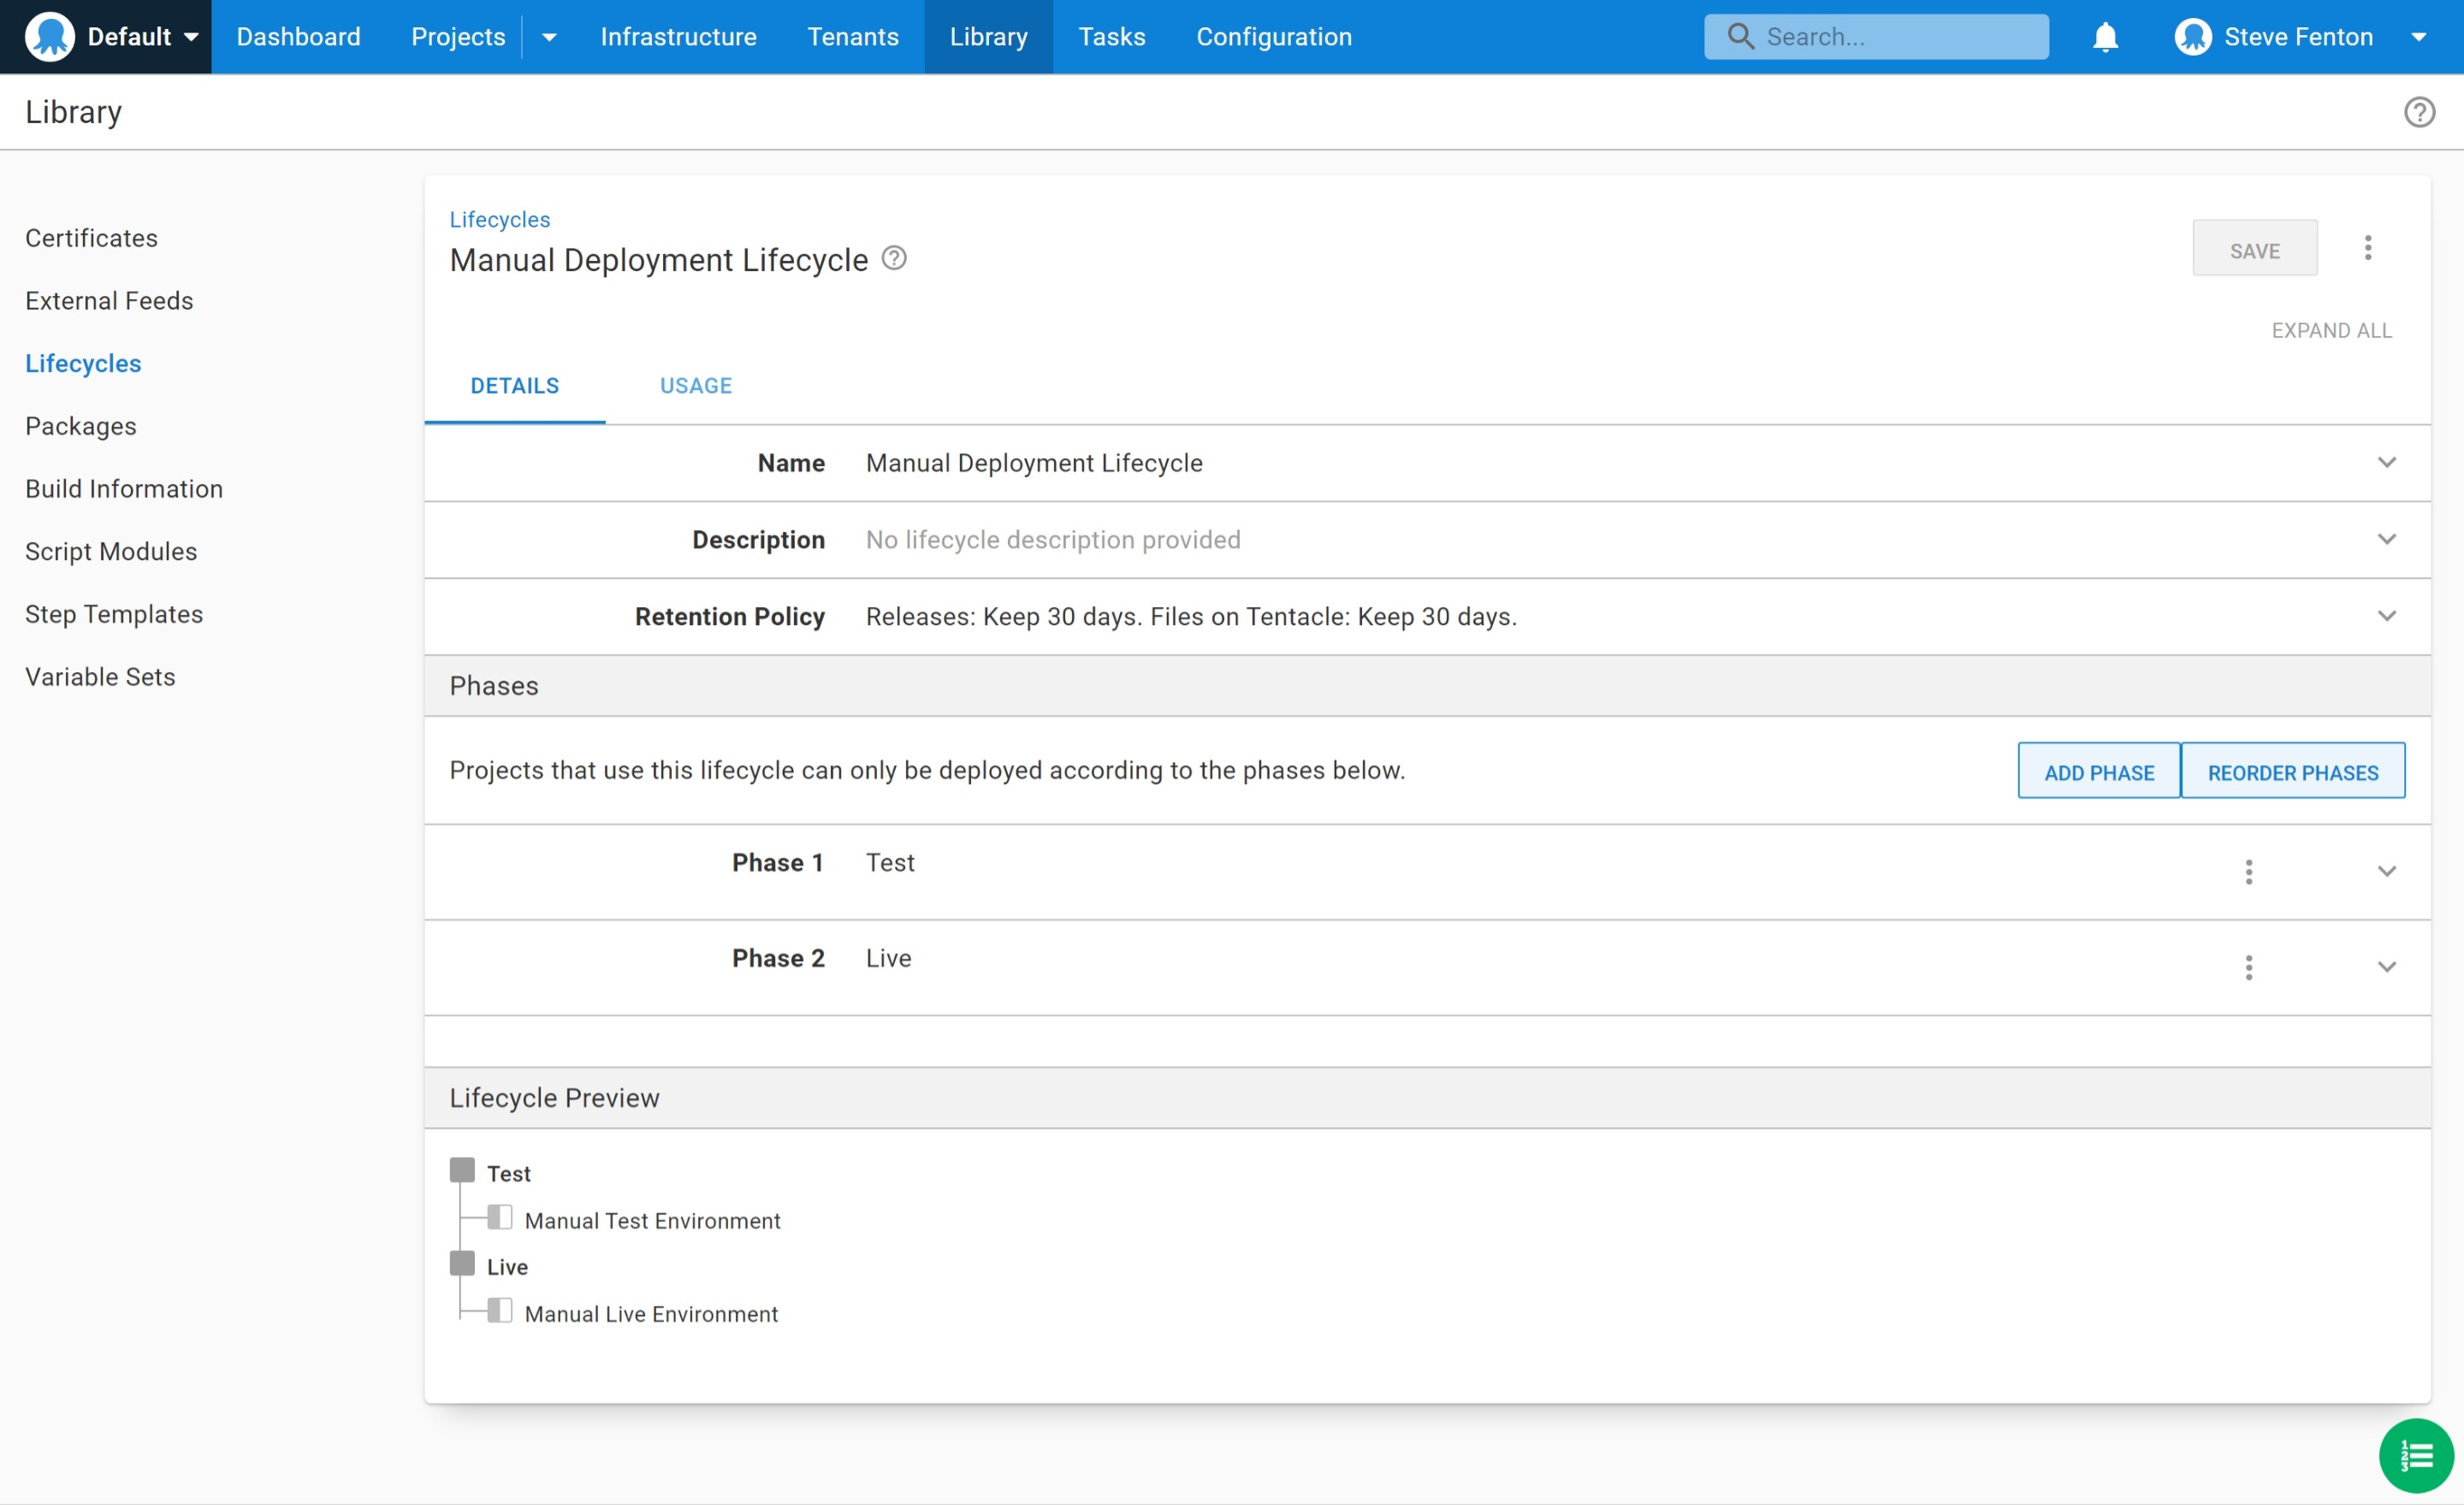
Task: Click the green list button bottom right
Action: point(2415,1455)
